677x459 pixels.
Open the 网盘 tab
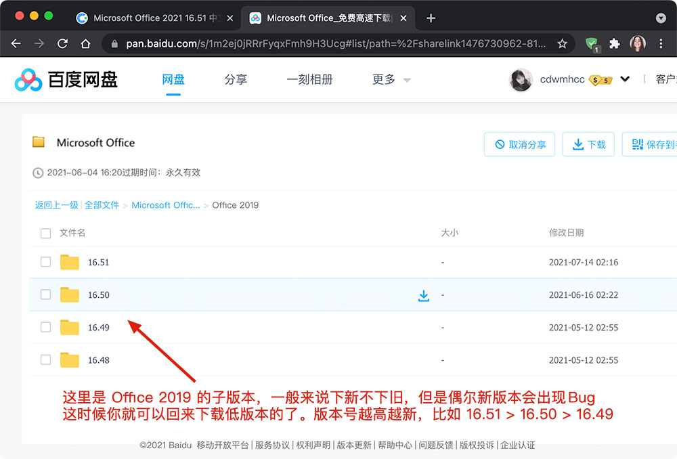click(173, 79)
